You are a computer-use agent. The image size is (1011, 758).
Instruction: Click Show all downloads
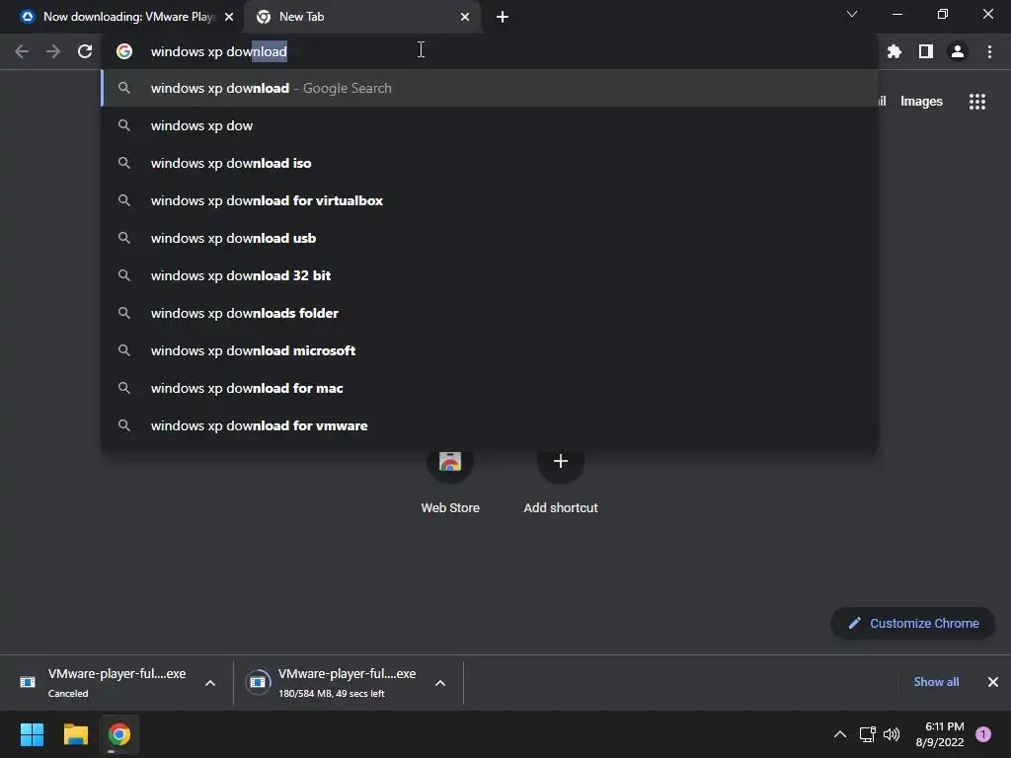click(936, 682)
